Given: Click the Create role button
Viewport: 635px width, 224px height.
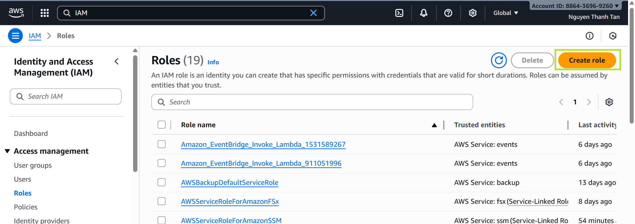Looking at the screenshot, I should (x=587, y=60).
